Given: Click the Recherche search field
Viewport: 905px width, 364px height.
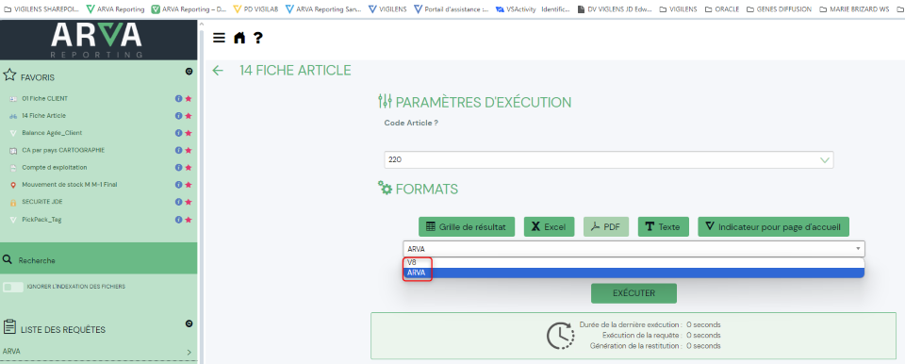Looking at the screenshot, I should pyautogui.click(x=99, y=260).
